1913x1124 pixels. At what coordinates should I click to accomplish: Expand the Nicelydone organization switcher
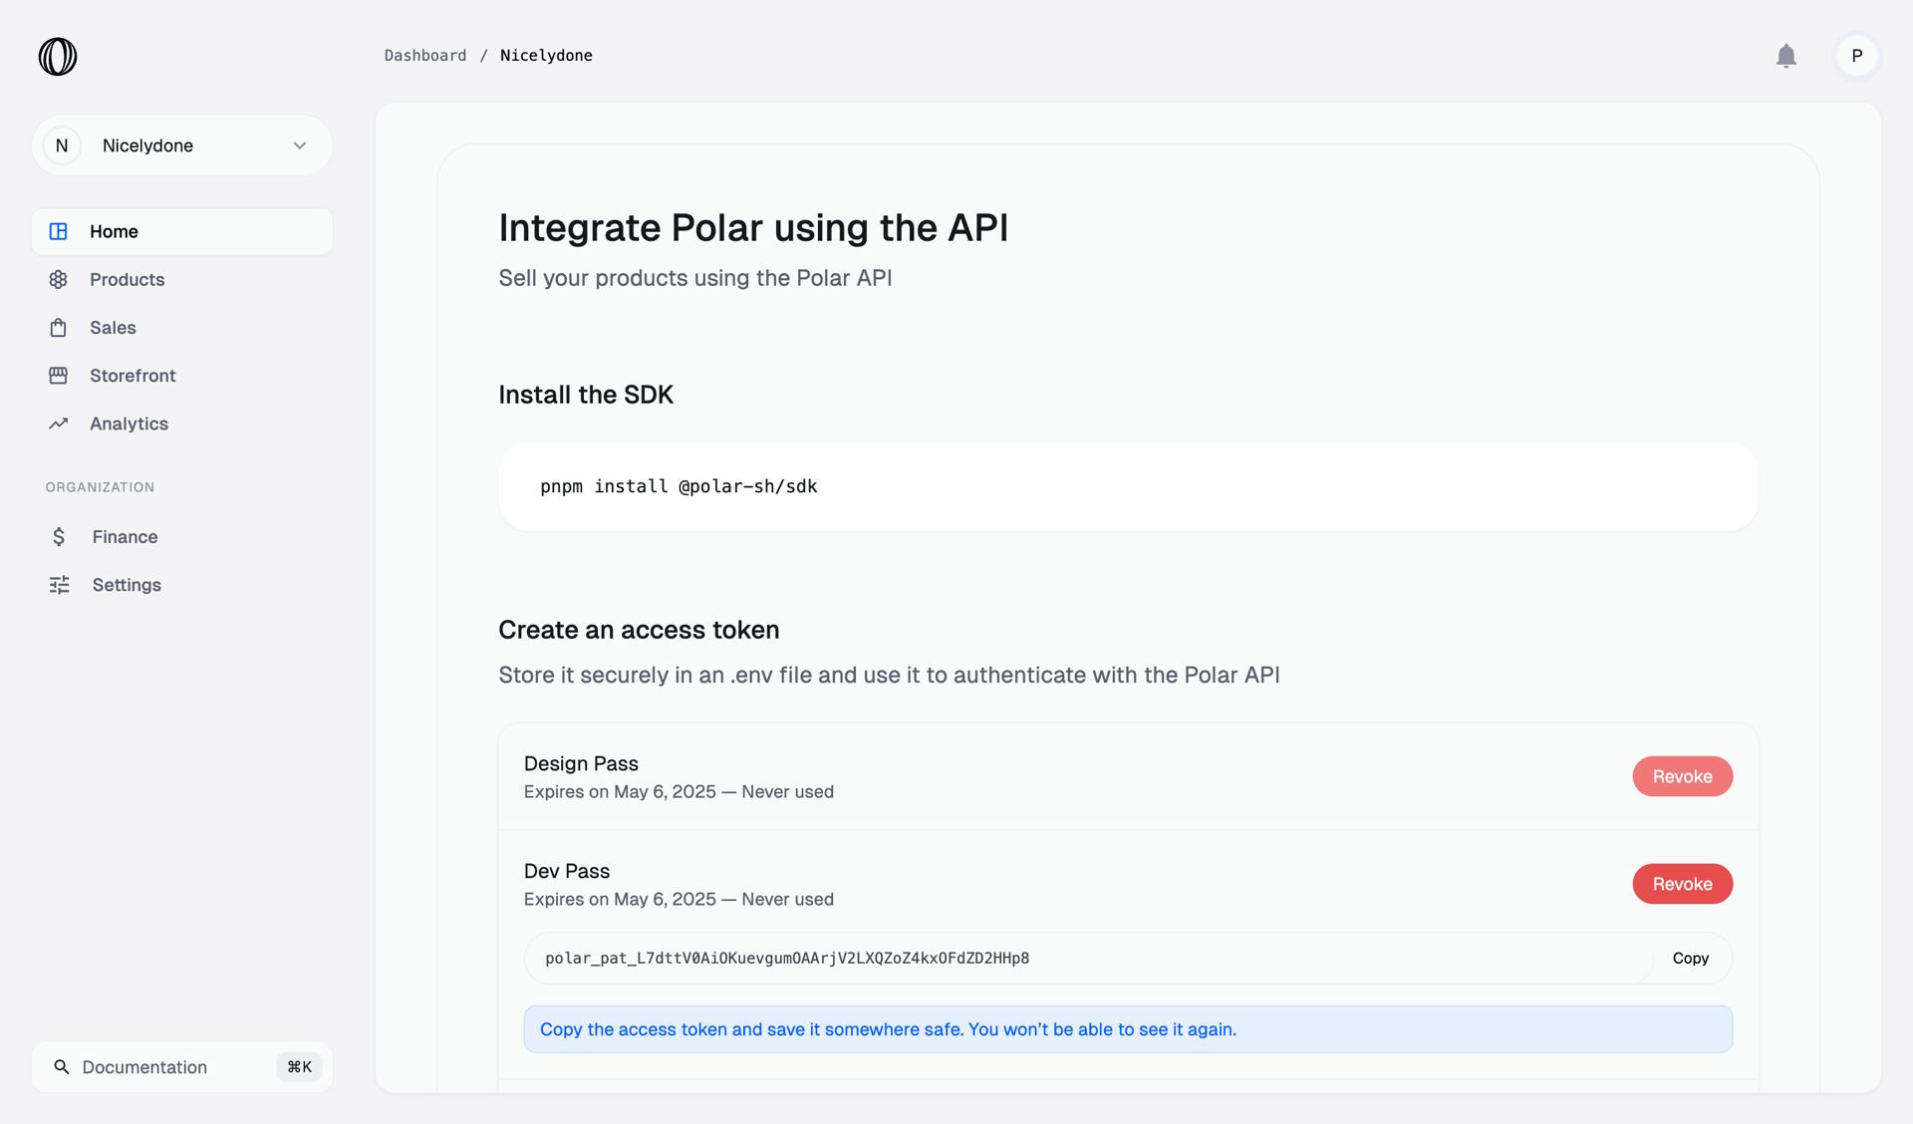pos(300,144)
